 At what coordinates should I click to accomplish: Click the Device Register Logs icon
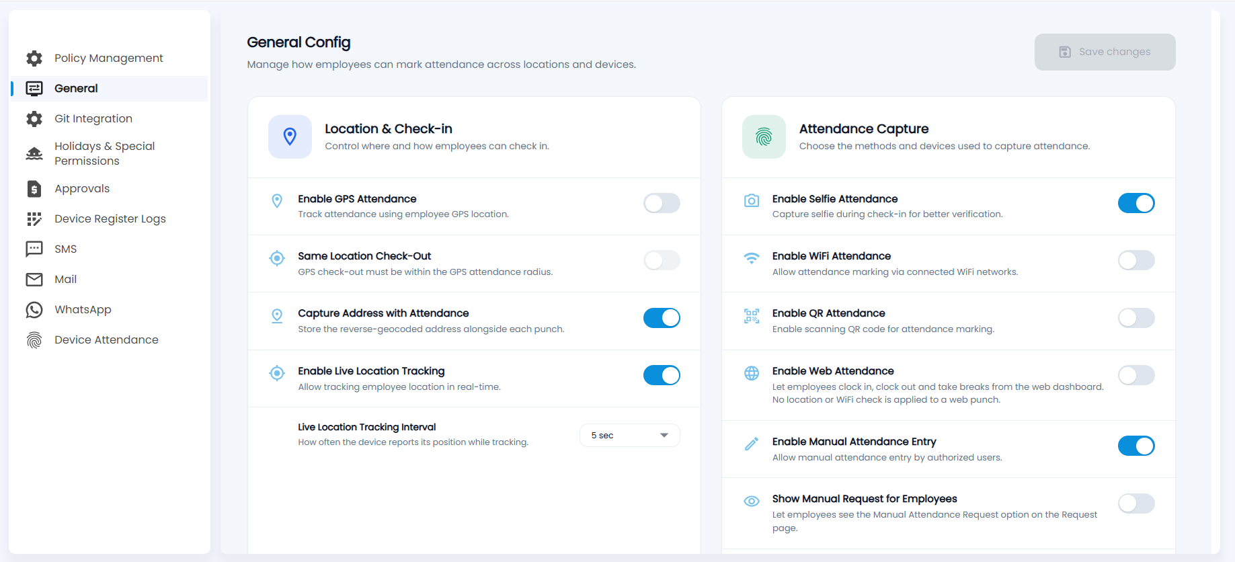[x=34, y=219]
